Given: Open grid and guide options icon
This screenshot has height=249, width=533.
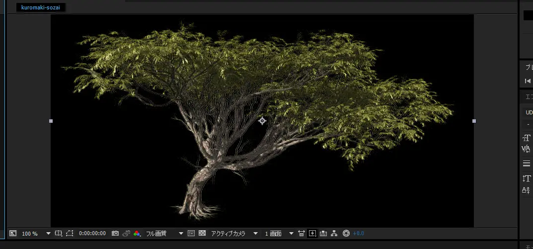Looking at the screenshot, I should 59,233.
